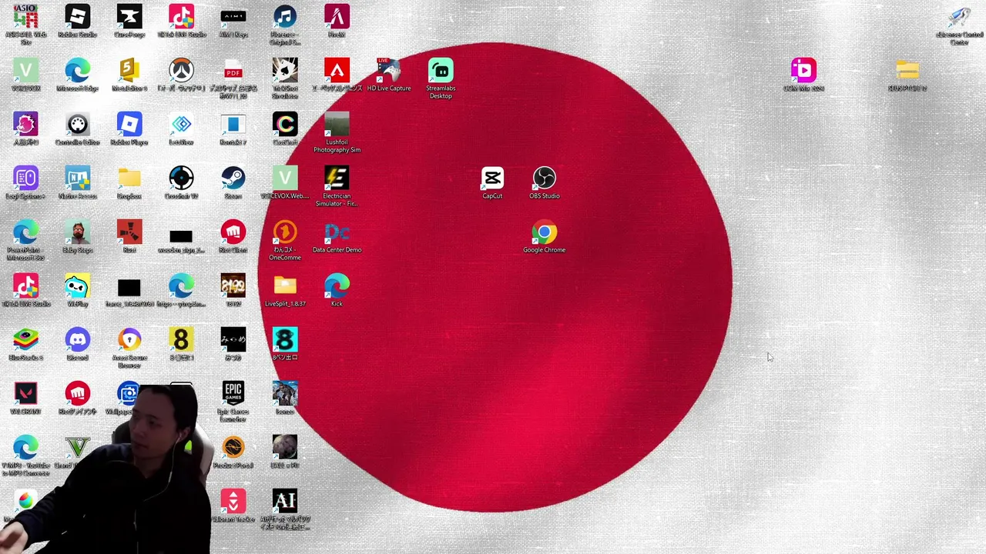Open the LiveSplit_1.8.37 folder

coord(285,286)
